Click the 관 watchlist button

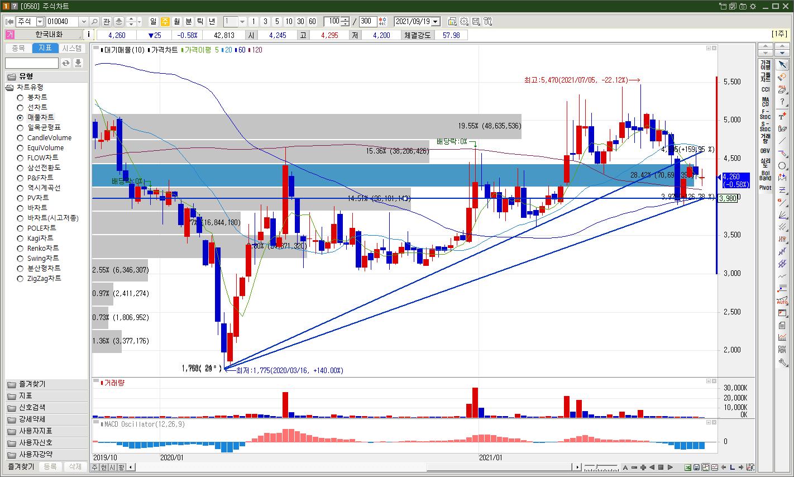(x=107, y=21)
